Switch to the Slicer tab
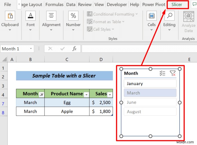 pos(177,4)
